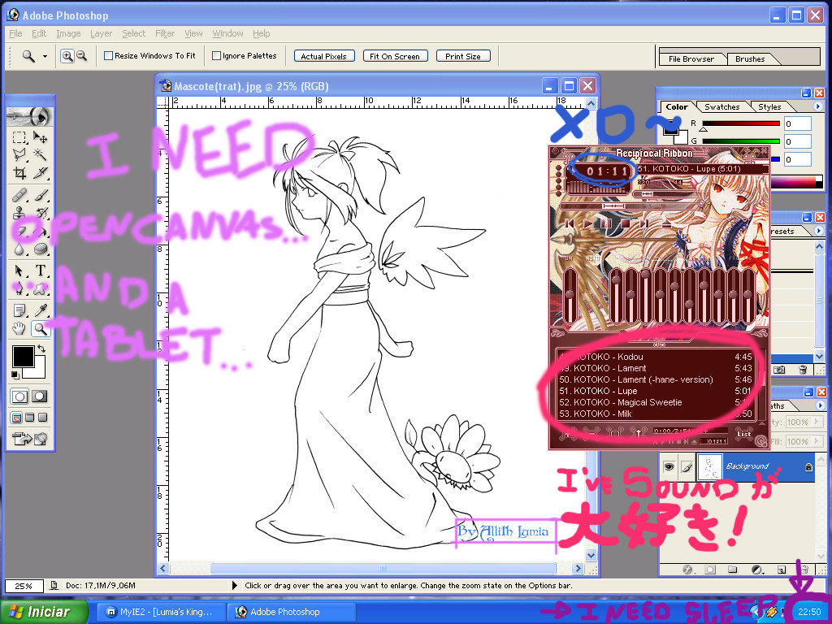
Task: Select the History Brush tool
Action: click(41, 213)
